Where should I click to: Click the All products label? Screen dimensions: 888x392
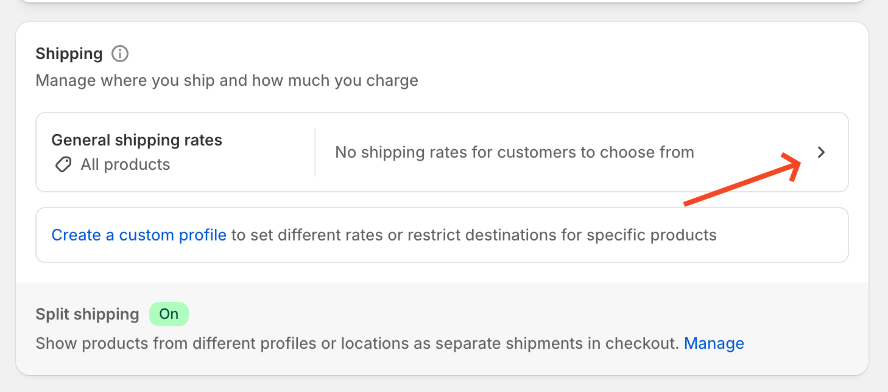[125, 164]
